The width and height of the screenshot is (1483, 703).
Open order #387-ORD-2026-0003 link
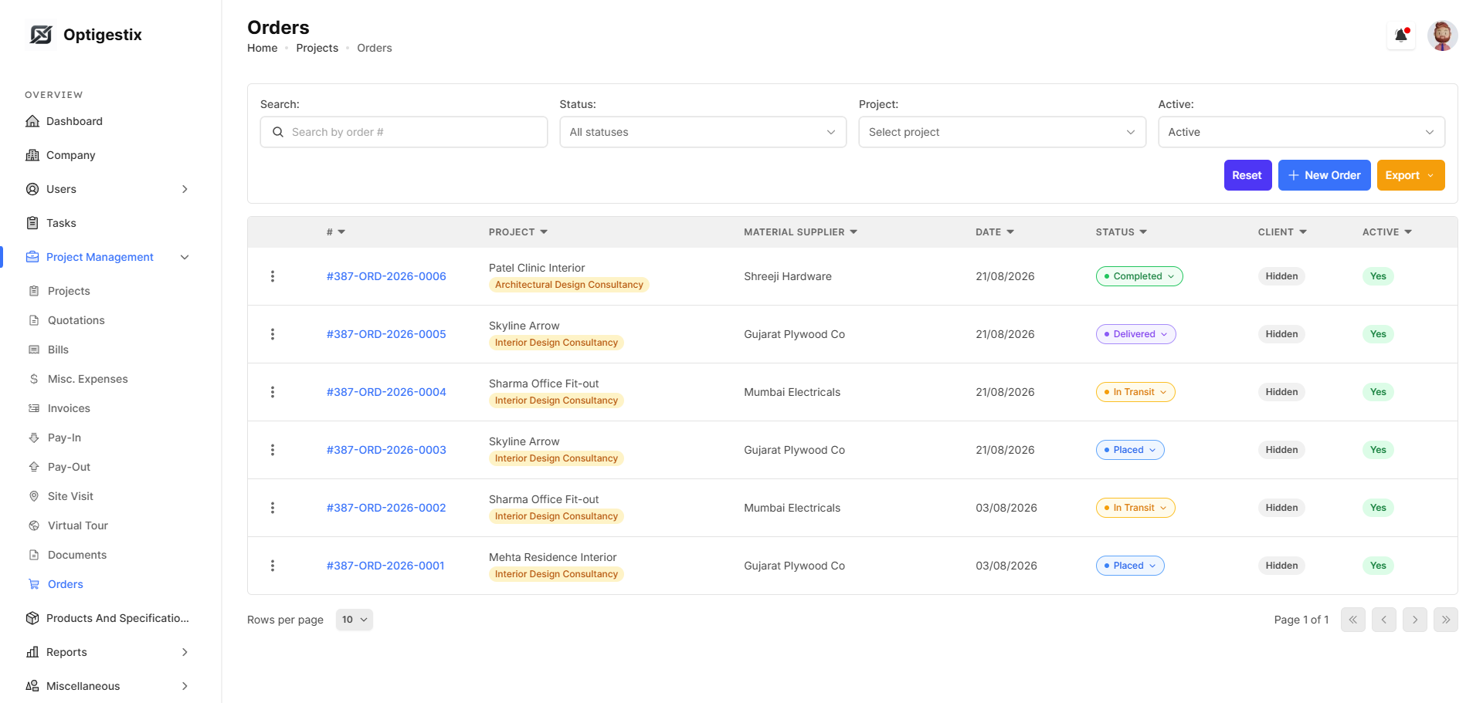pyautogui.click(x=386, y=450)
